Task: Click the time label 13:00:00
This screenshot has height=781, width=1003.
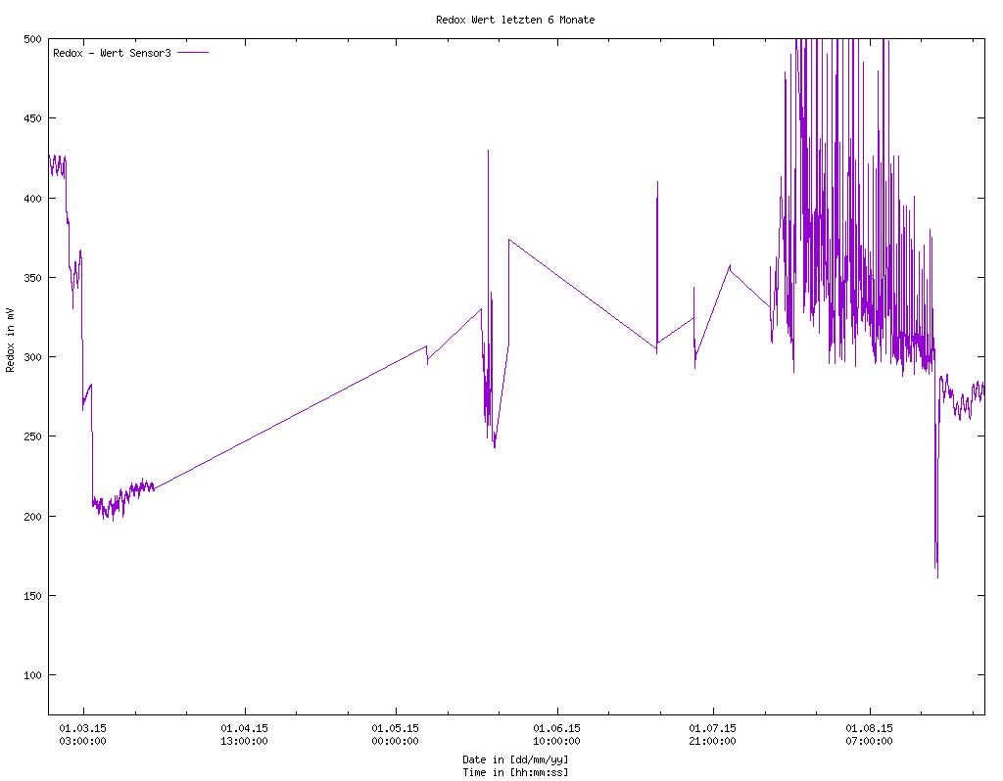Action: [244, 742]
